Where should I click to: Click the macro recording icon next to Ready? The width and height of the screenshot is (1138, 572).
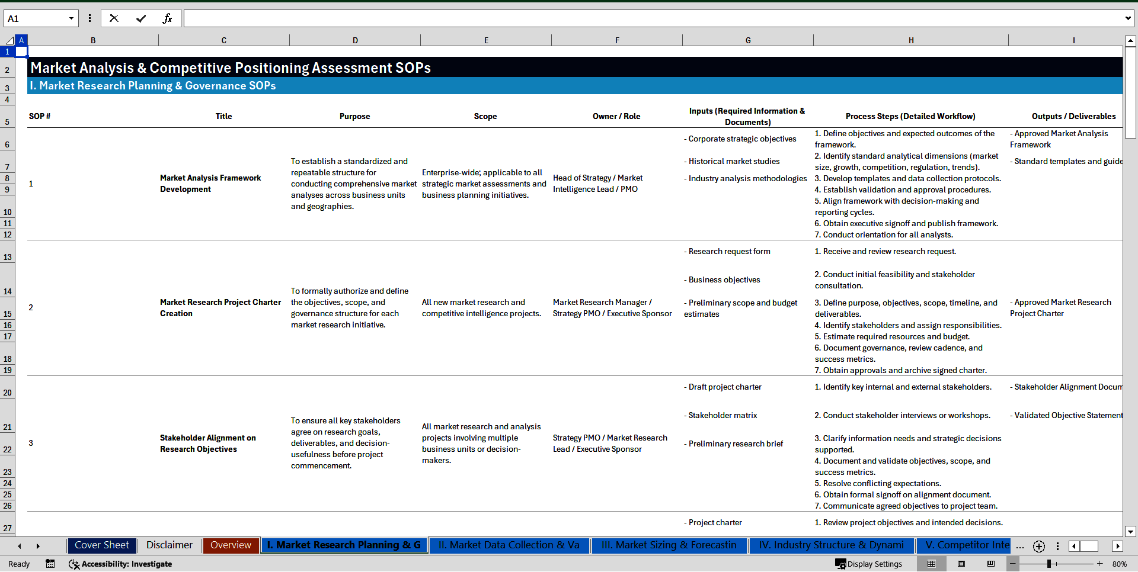pos(50,564)
